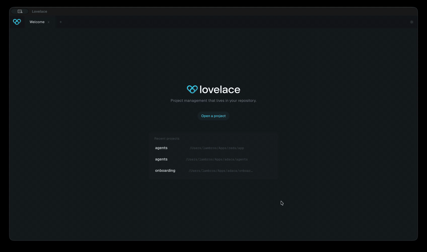This screenshot has width=427, height=252.
Task: Click the large lovelace logo in center
Action: tap(213, 89)
